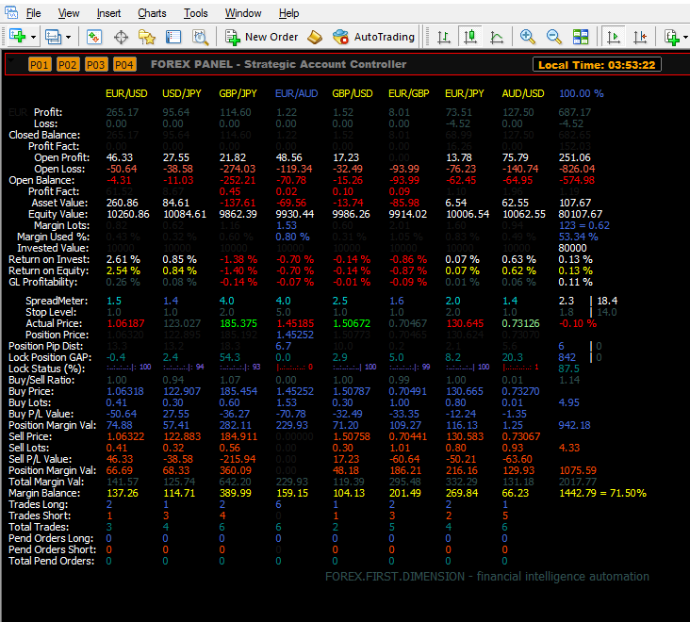The image size is (690, 622).
Task: Open the Profiles icon in the toolbar
Action: pyautogui.click(x=54, y=37)
